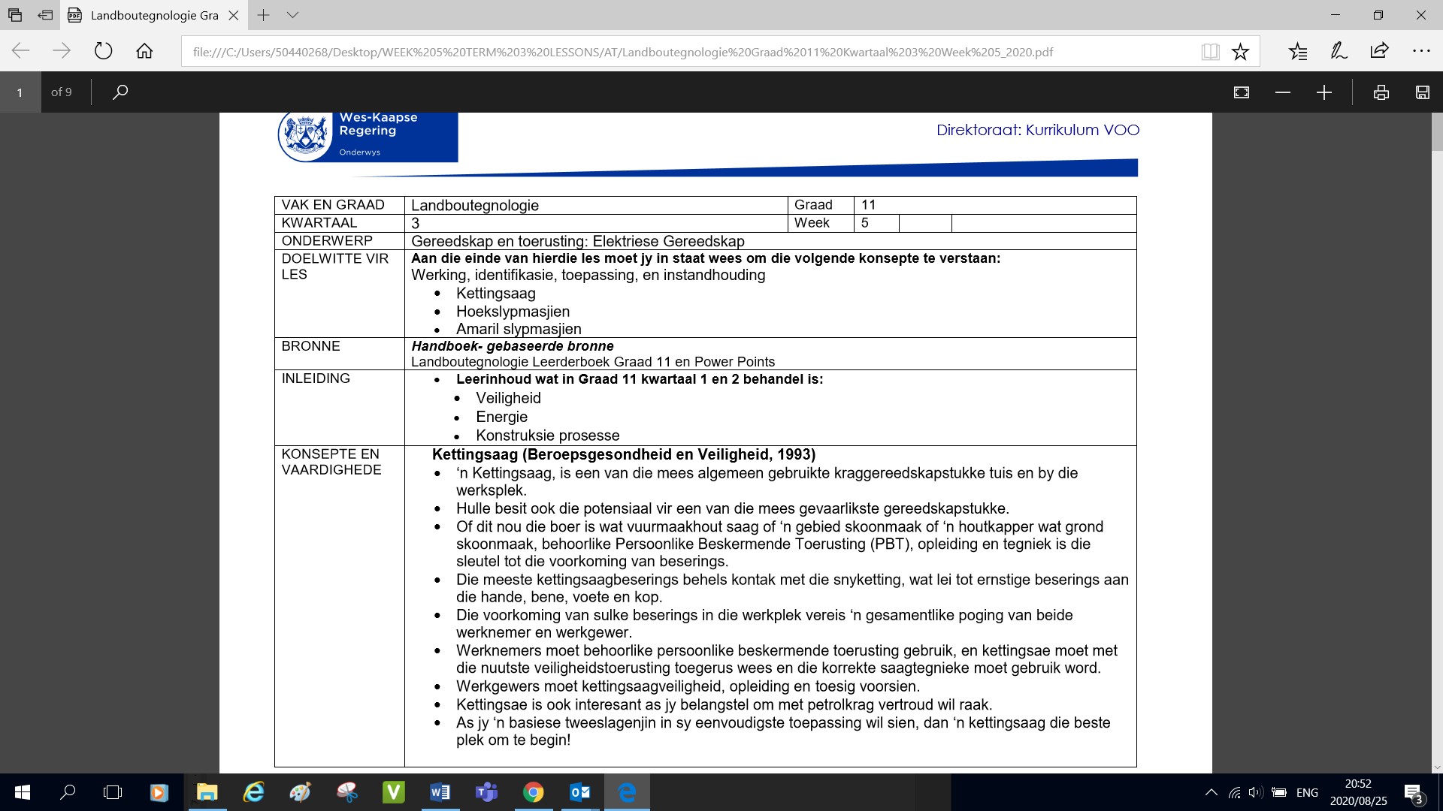
Task: Open Reading view book icon
Action: 1210,52
